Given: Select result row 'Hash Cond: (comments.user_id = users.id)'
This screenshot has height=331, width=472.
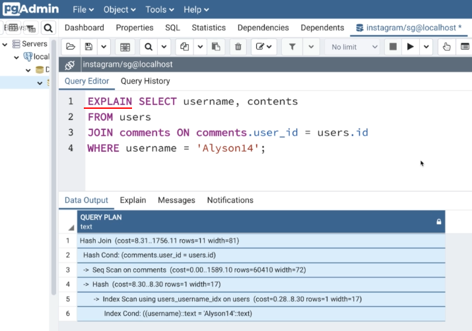Looking at the screenshot, I should pos(261,255).
